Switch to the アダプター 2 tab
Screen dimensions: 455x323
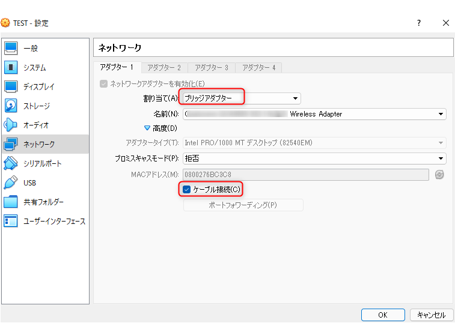[164, 68]
